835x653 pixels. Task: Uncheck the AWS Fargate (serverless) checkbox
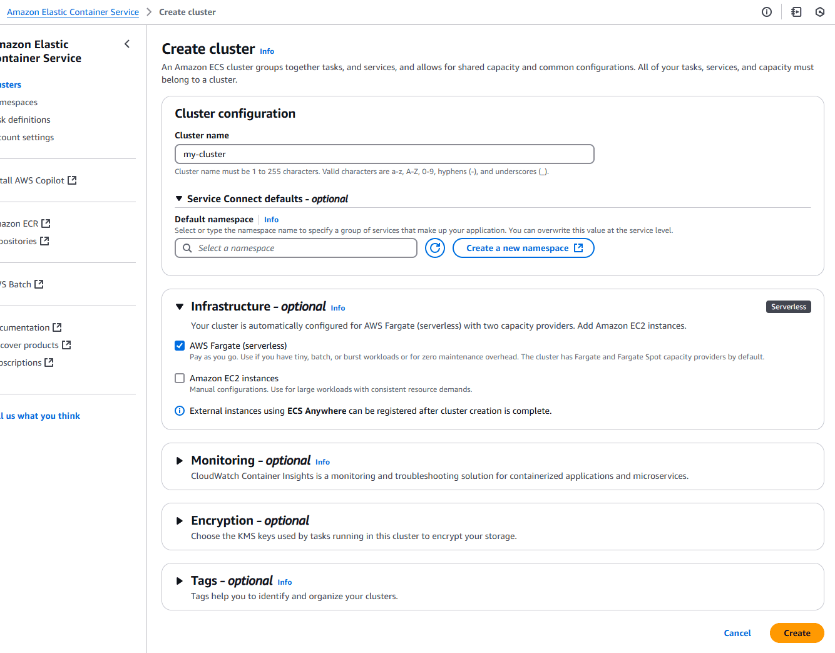180,346
